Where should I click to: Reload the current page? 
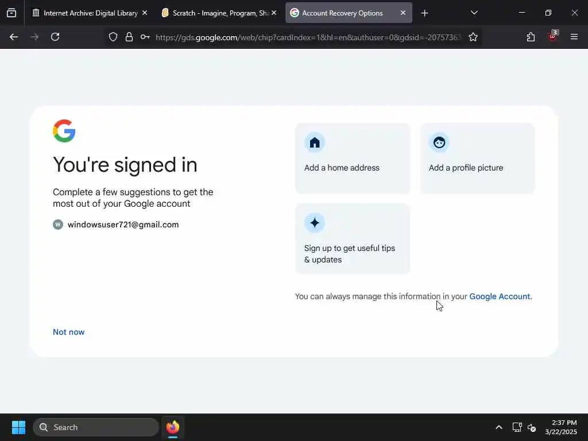tap(55, 37)
